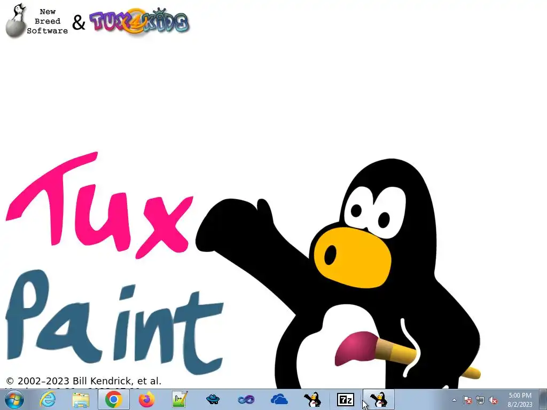
Task: Click the Tux4Kids logo
Action: 139,21
